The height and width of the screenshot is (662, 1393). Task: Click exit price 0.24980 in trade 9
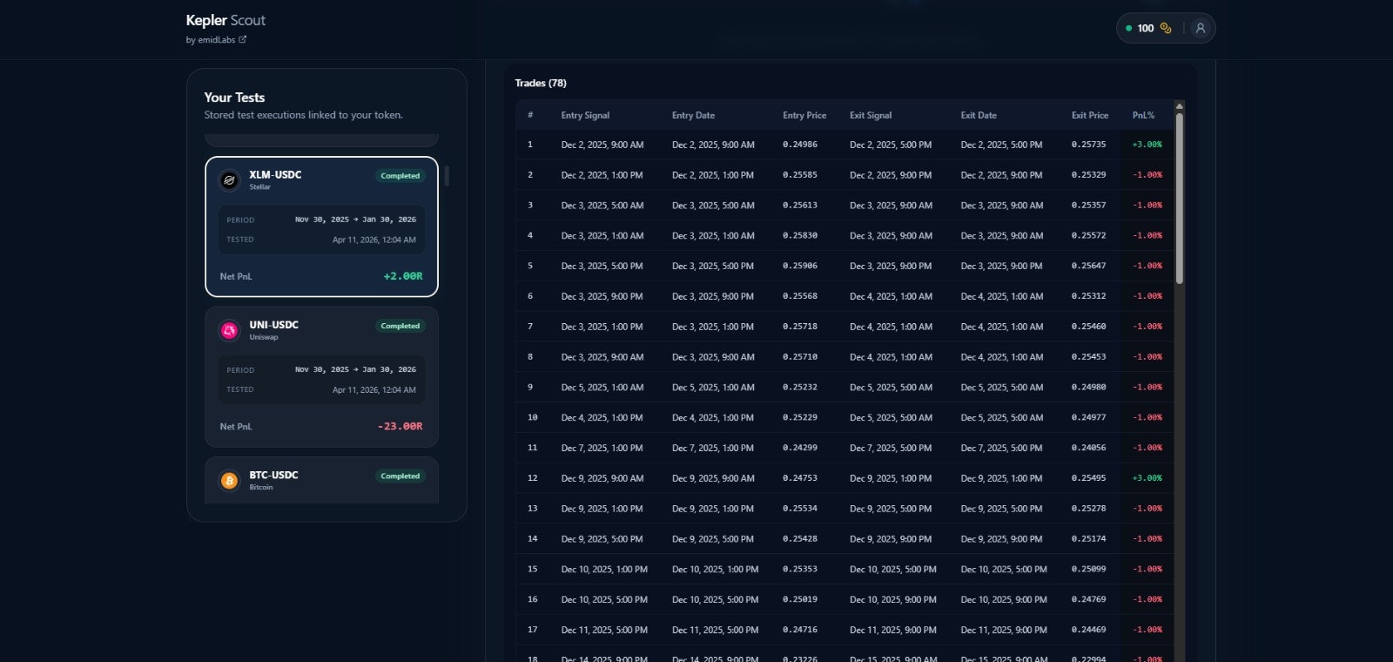[1088, 388]
